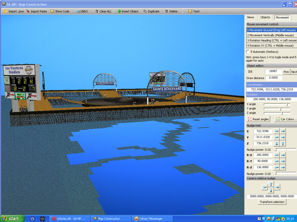297x222 pixels.
Task: Increase R-Y rotation with right arrow
Action: tap(283, 161)
